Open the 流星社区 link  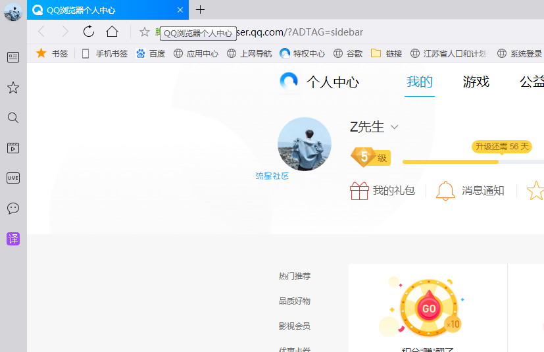pyautogui.click(x=272, y=176)
